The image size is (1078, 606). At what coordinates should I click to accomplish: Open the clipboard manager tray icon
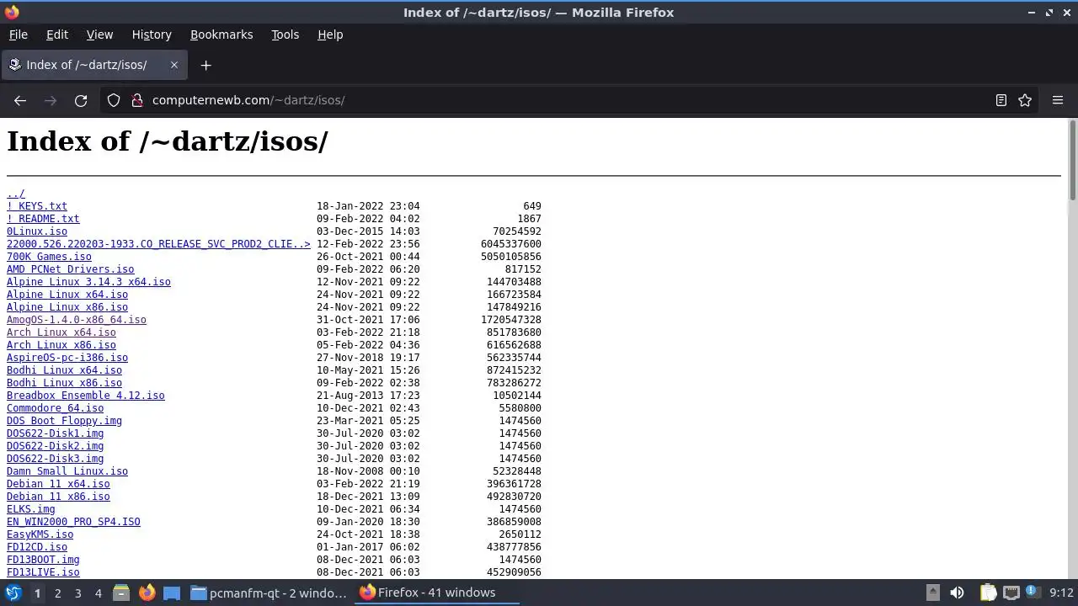(988, 593)
